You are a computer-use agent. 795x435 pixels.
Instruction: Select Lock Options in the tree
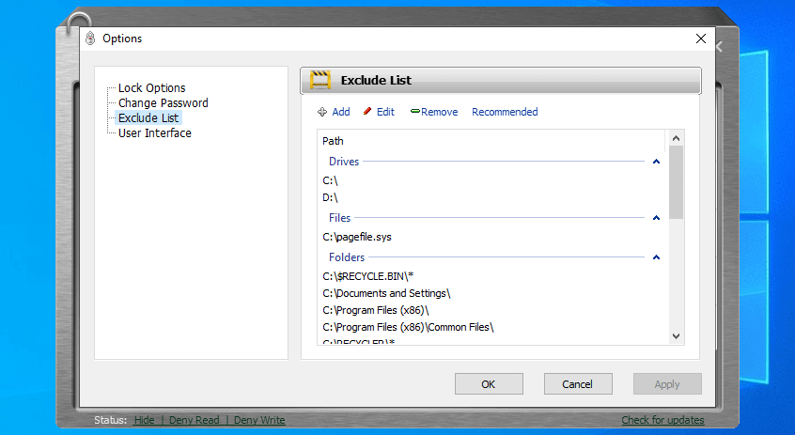coord(151,87)
